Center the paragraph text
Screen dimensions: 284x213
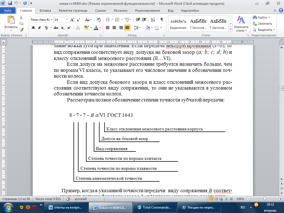(x=114, y=28)
